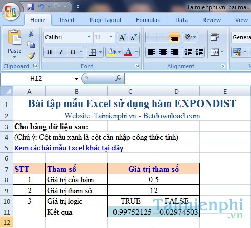
Task: Top align cell contents
Action: (151, 37)
